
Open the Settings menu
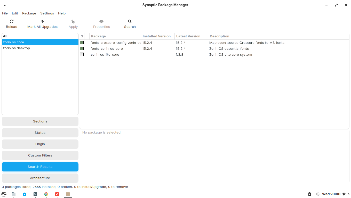(x=47, y=13)
